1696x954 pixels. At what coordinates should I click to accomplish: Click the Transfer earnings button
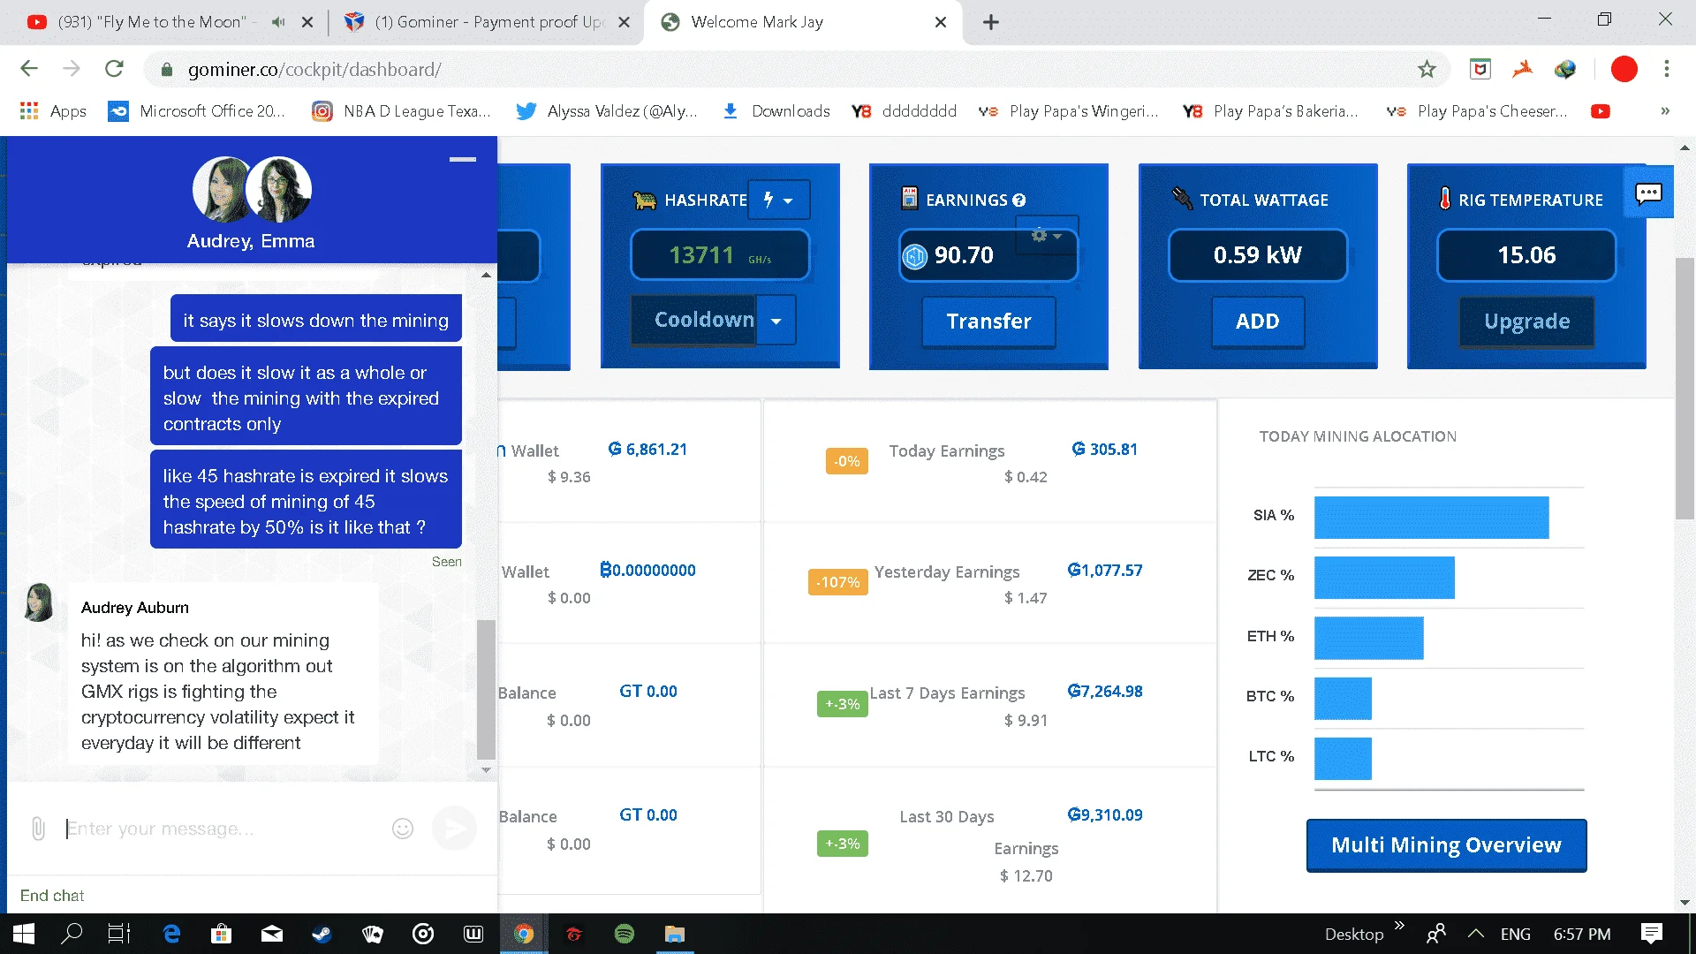pyautogui.click(x=988, y=322)
